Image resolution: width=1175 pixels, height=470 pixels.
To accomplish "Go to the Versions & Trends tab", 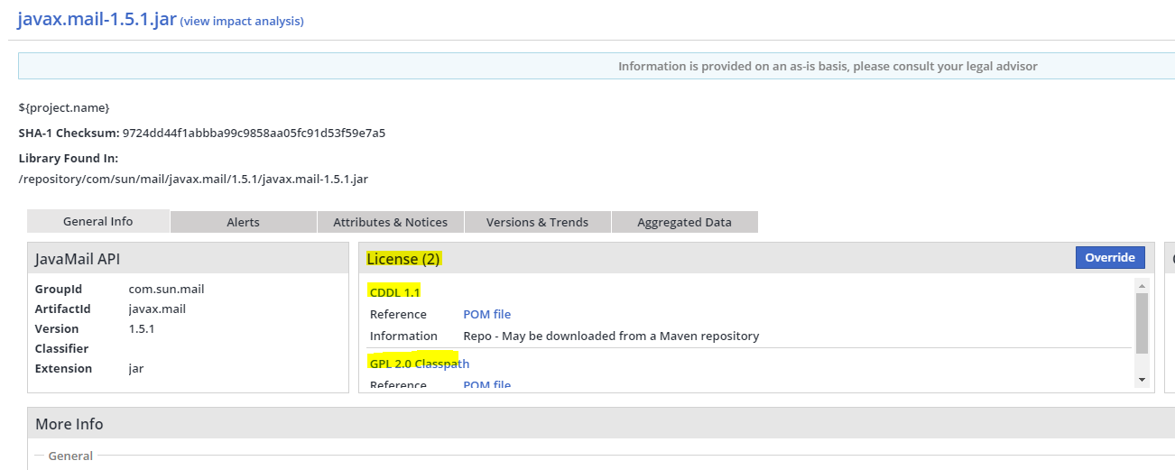I will tap(537, 222).
